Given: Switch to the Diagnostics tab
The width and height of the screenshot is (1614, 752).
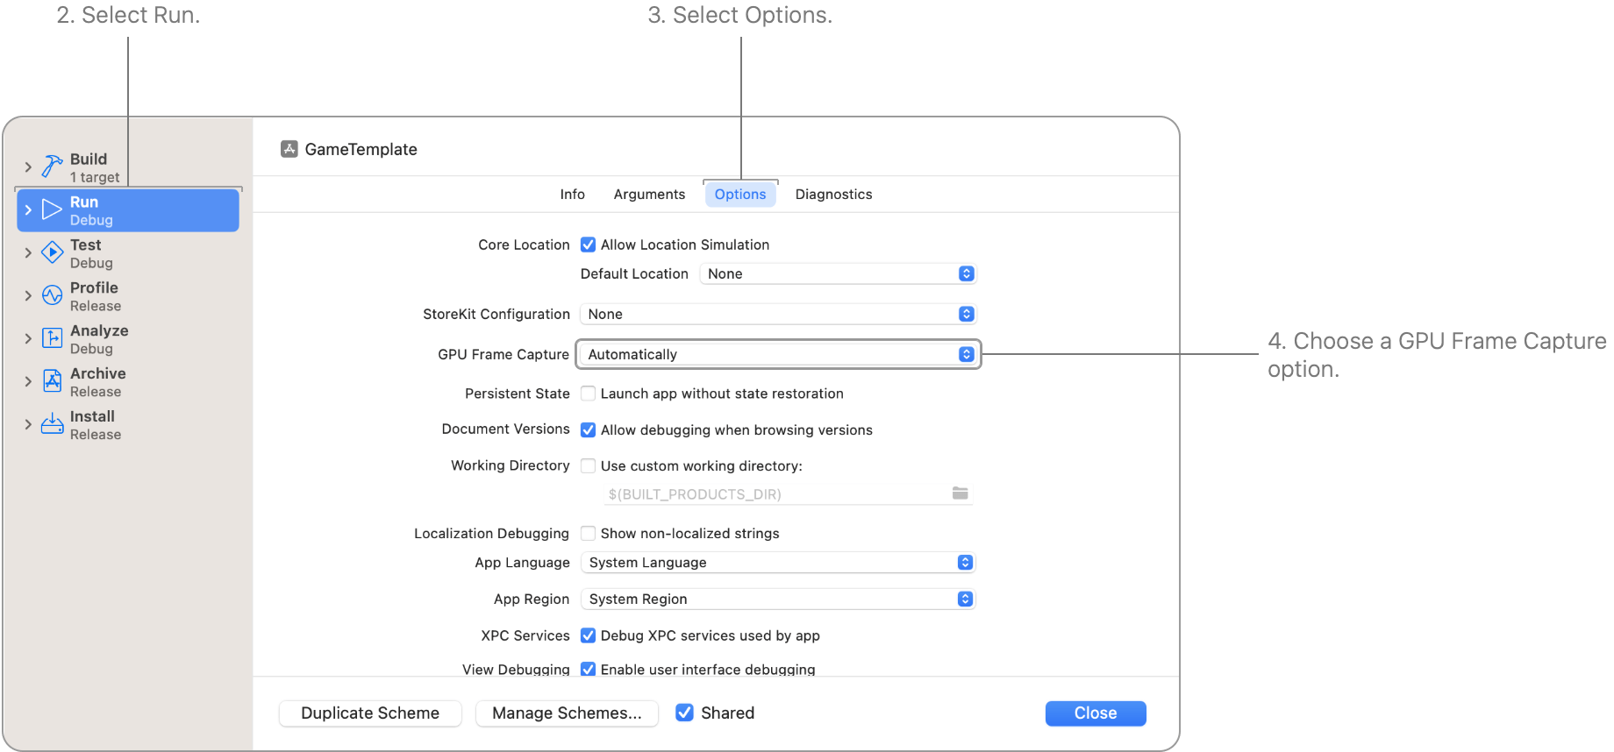Looking at the screenshot, I should coord(833,194).
